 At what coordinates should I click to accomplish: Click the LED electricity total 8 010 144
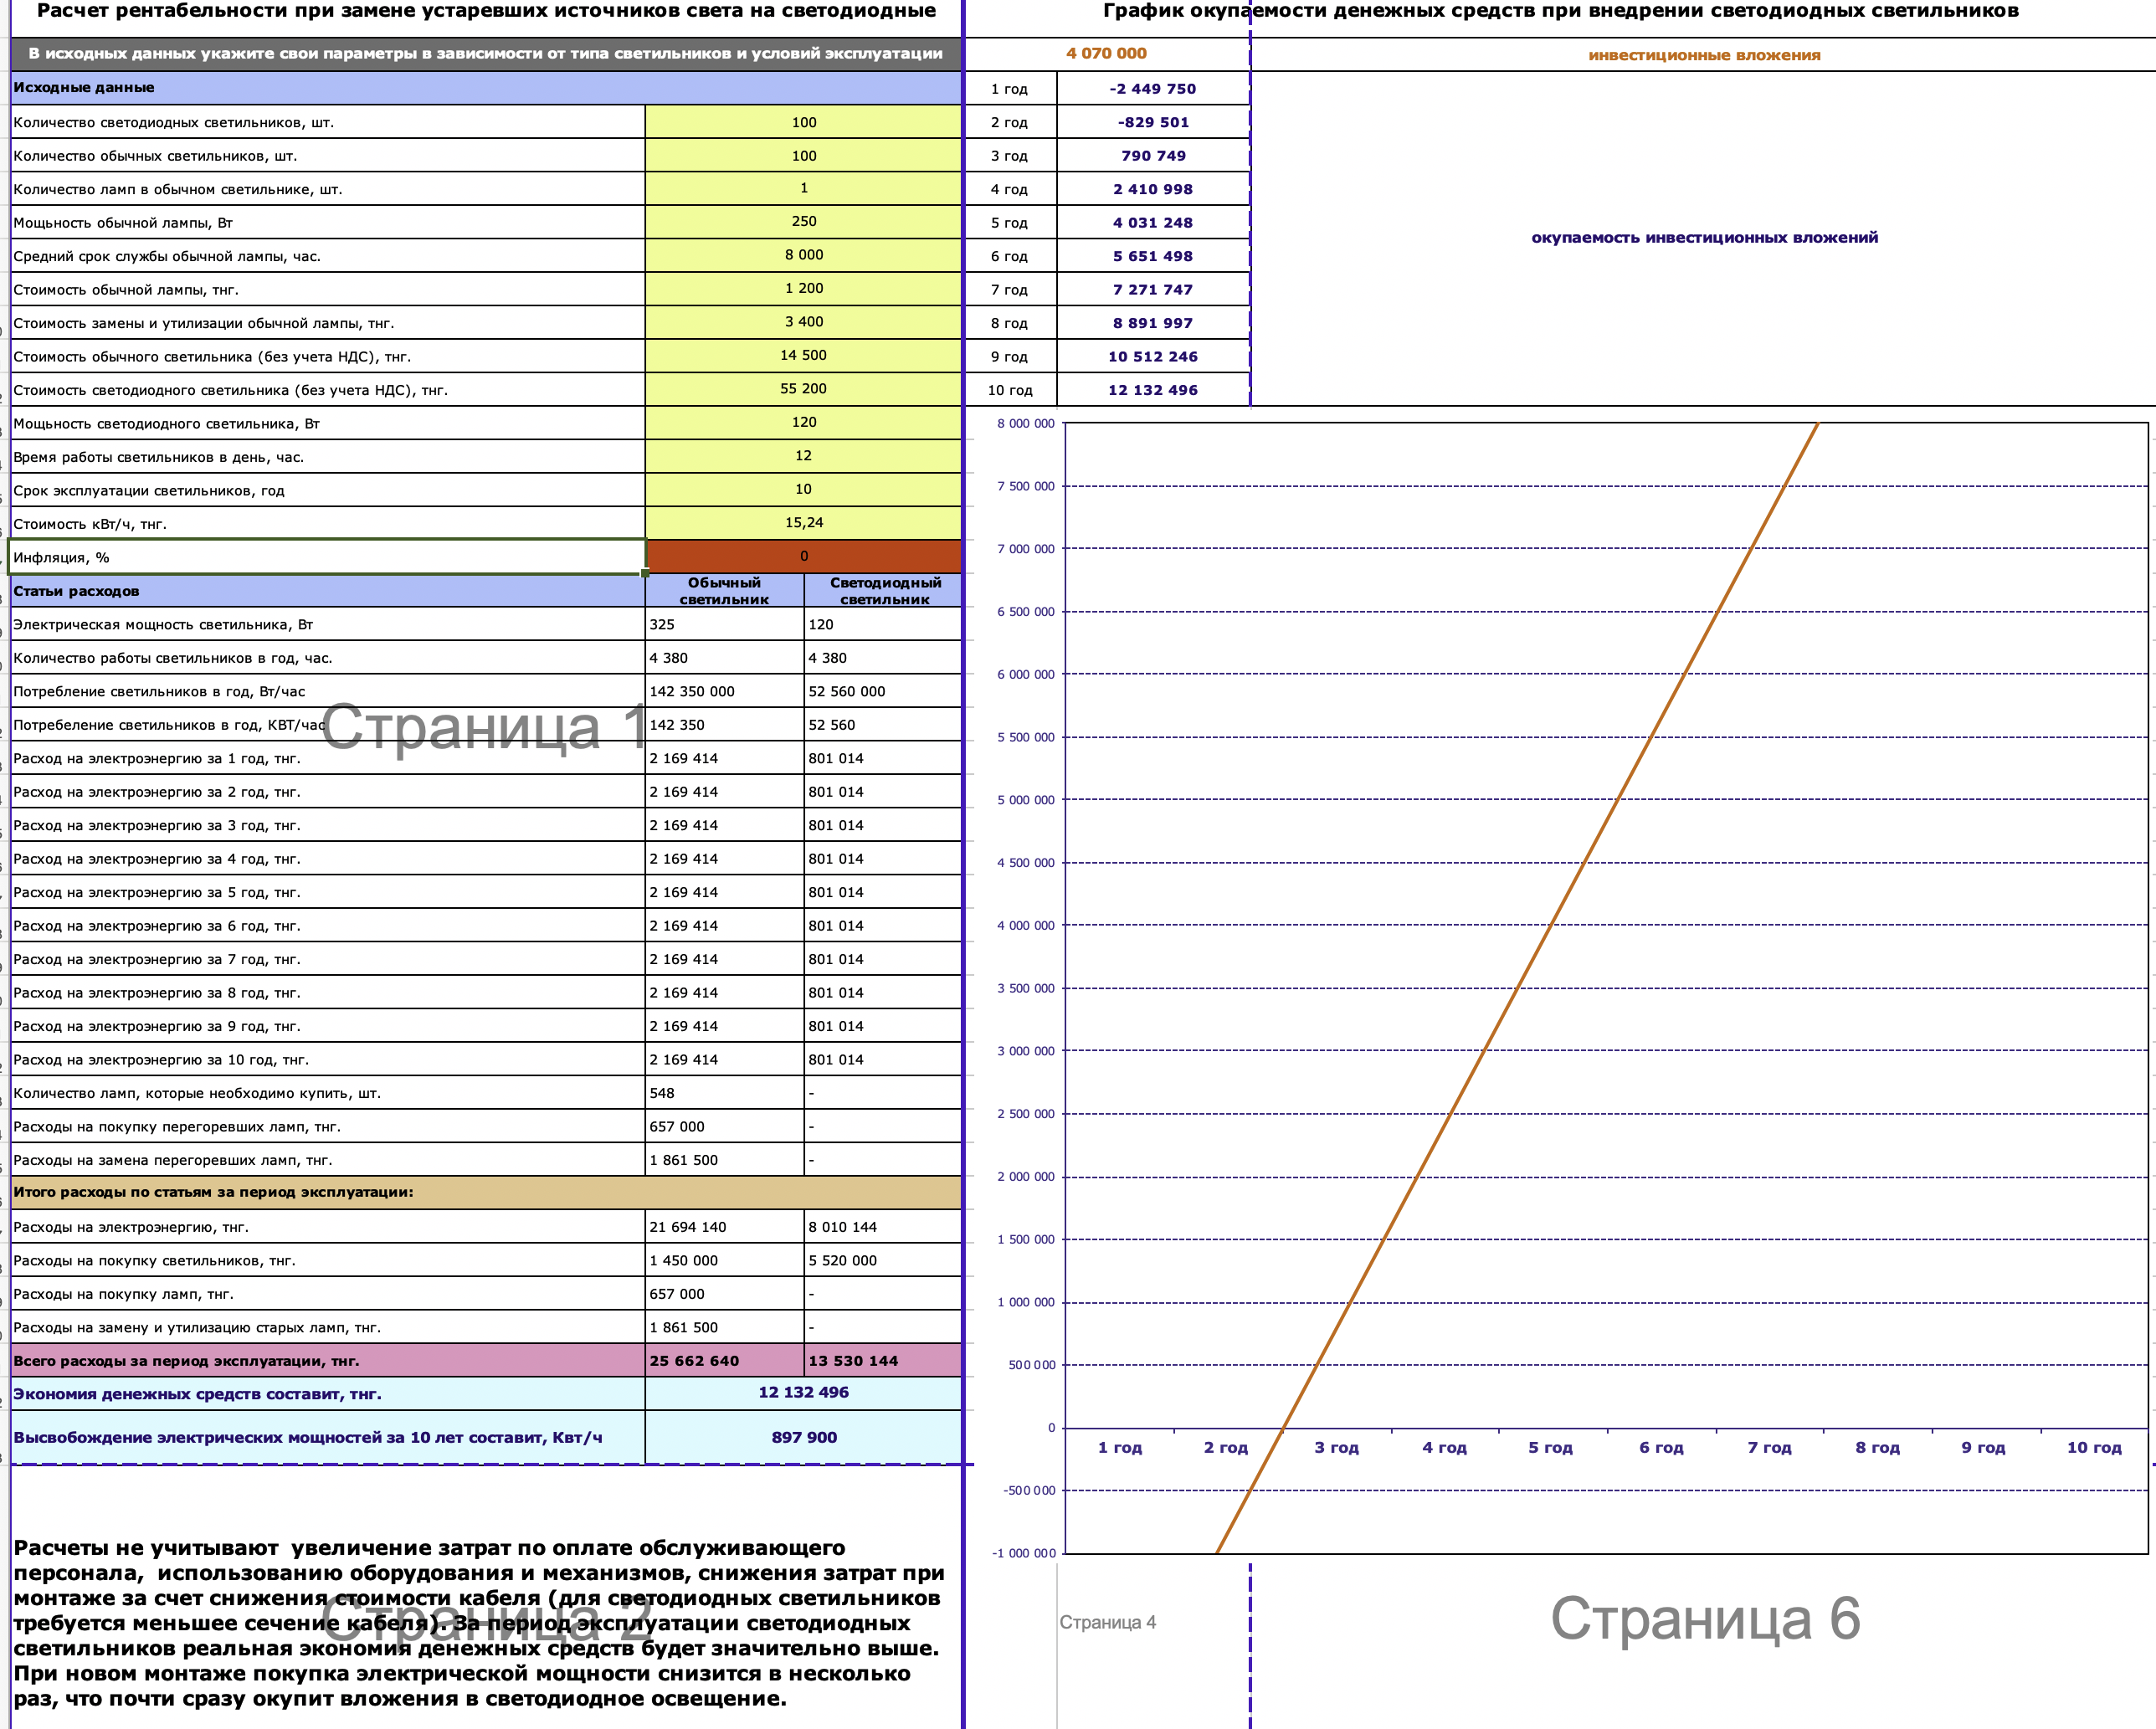(884, 1227)
